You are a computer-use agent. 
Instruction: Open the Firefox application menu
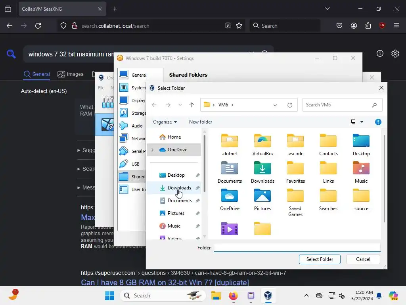[x=396, y=25]
